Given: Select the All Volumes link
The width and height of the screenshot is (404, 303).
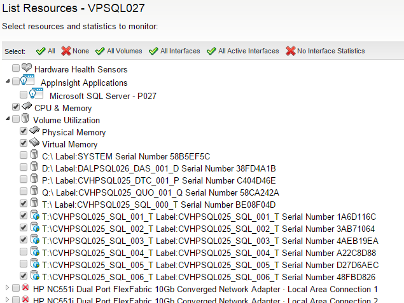Looking at the screenshot, I should pos(125,51).
